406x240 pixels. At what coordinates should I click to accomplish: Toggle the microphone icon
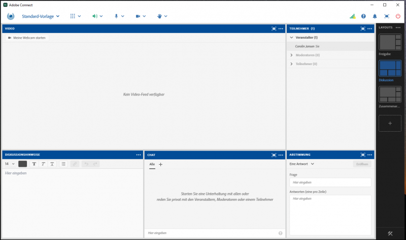point(116,16)
